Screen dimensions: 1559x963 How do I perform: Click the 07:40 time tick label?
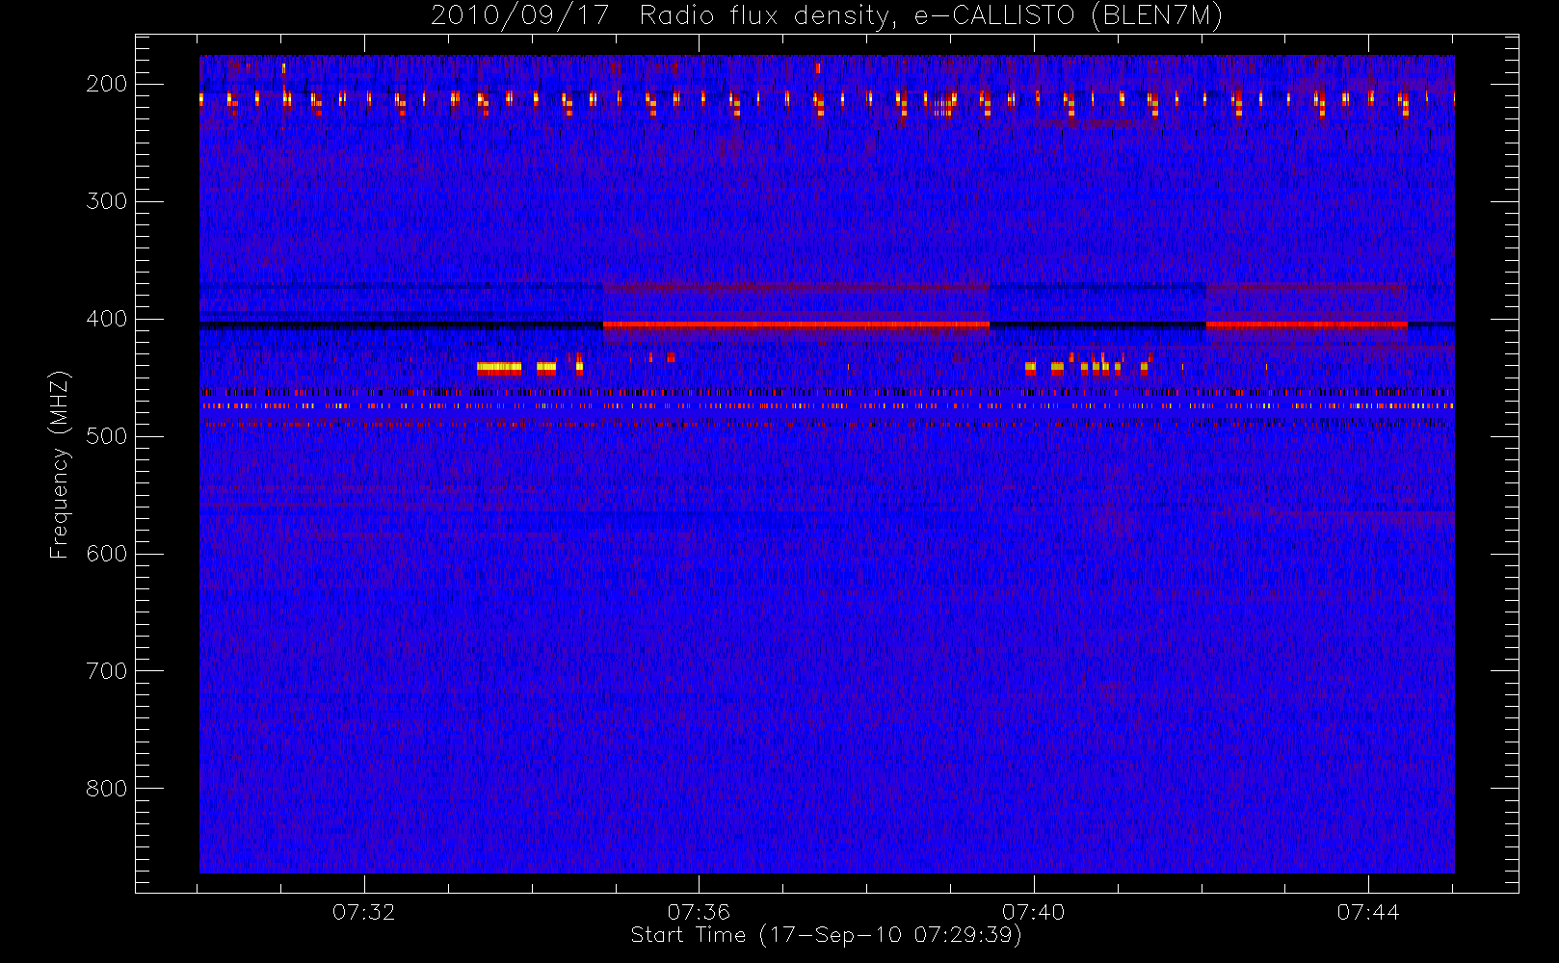tap(1033, 912)
